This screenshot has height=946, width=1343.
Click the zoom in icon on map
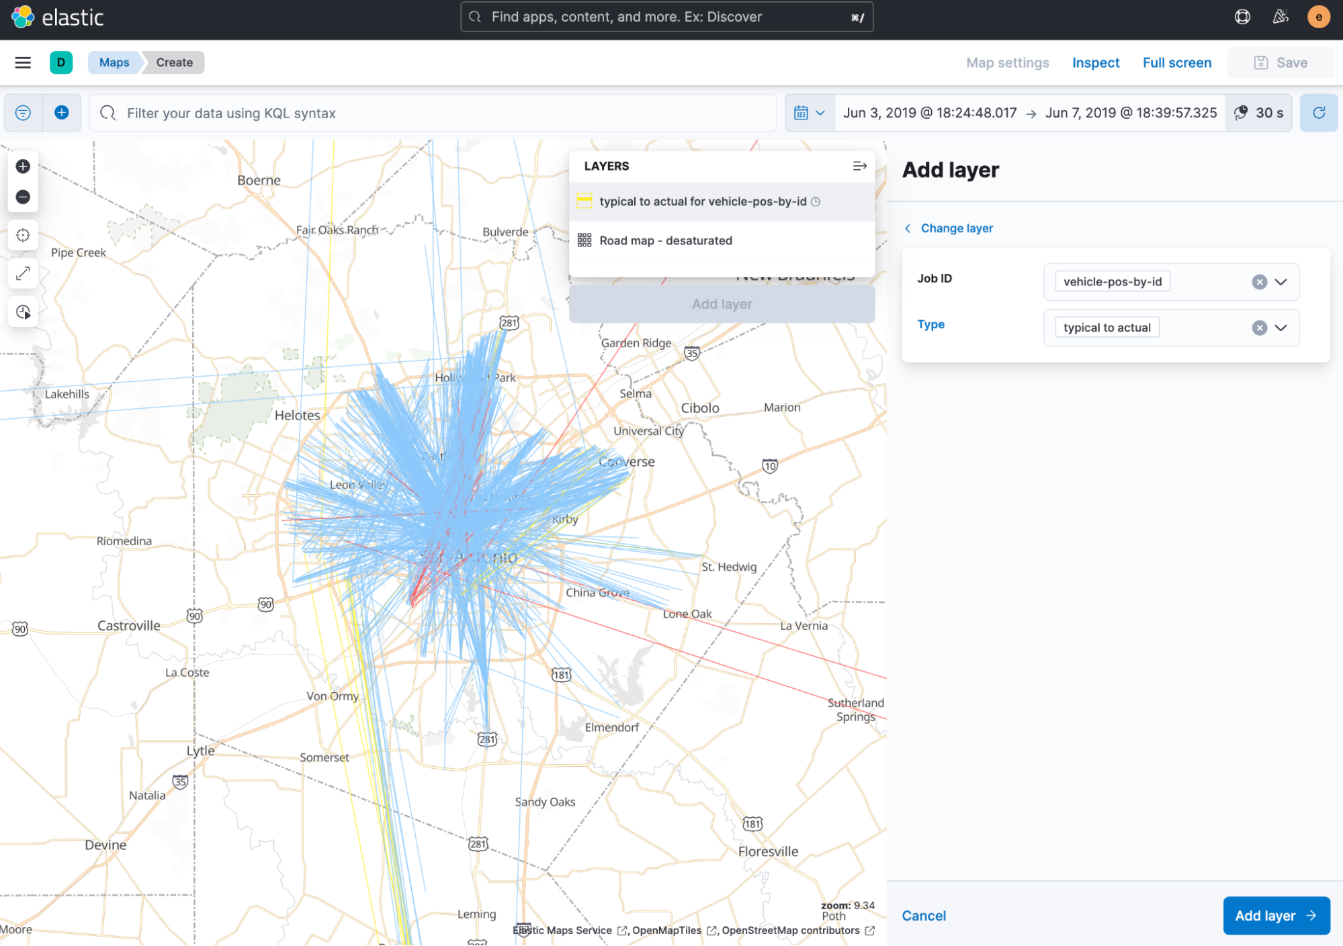[x=23, y=166]
